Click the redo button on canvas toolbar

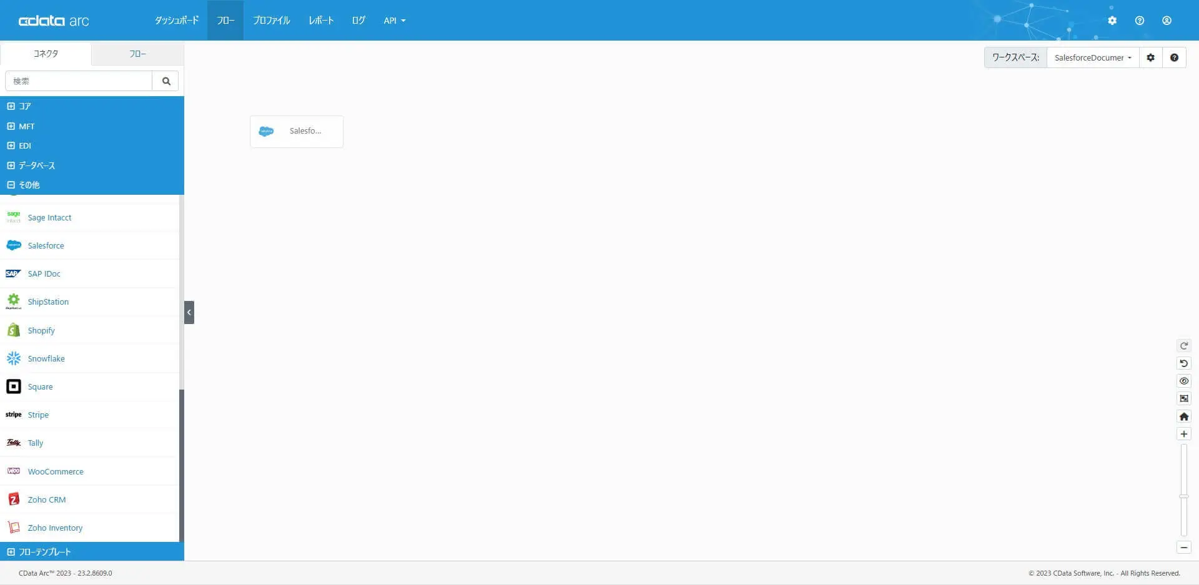(x=1184, y=346)
